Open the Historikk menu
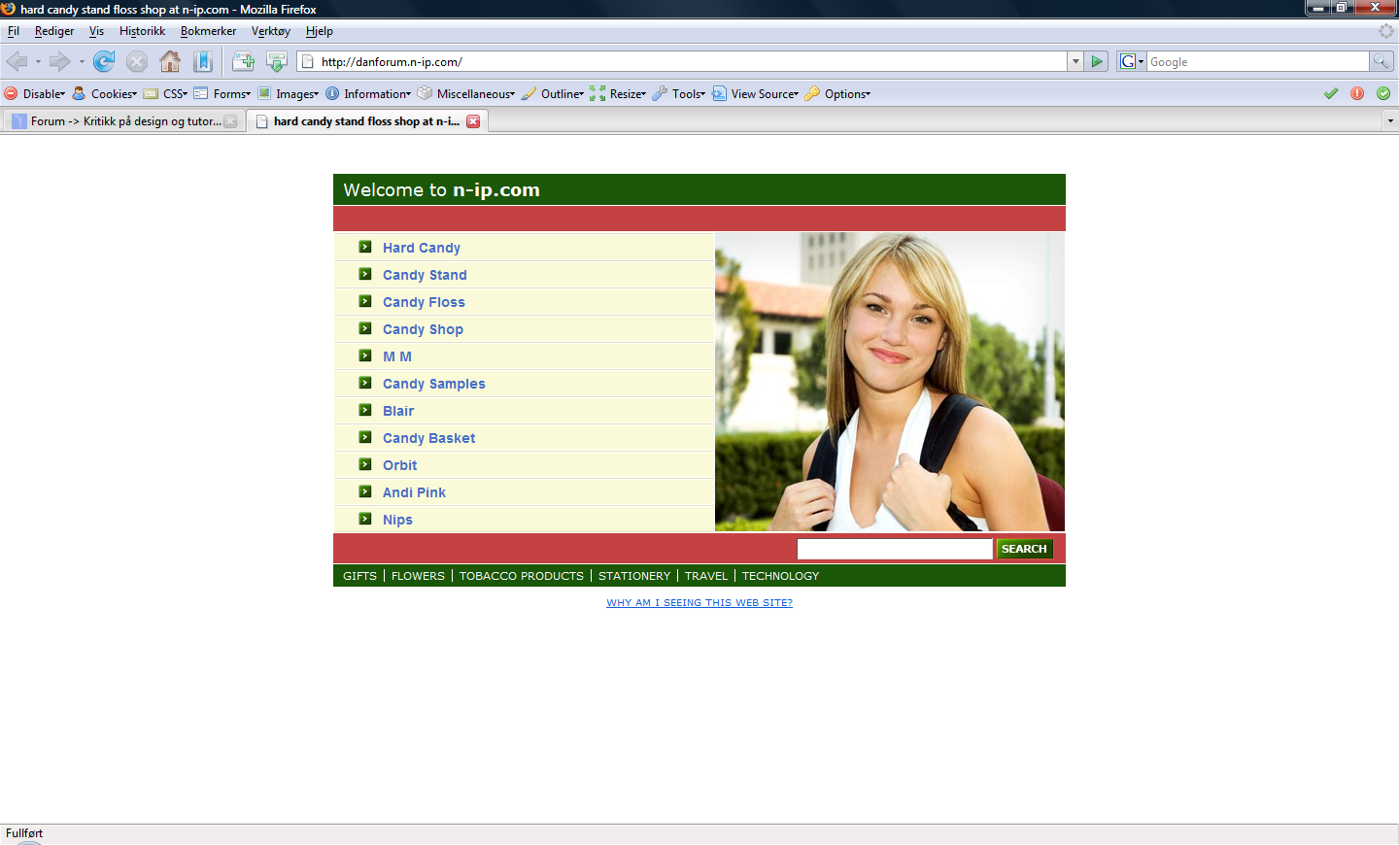 point(142,31)
